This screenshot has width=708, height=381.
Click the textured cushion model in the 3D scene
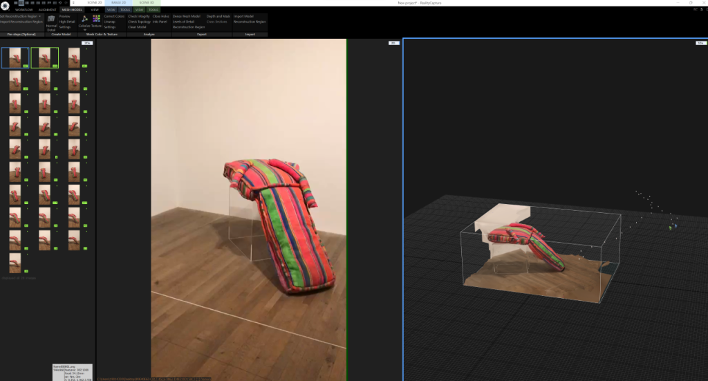point(526,246)
